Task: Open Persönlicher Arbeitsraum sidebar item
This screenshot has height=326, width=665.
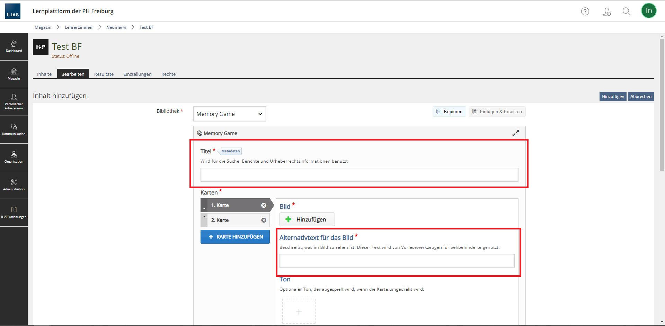Action: [x=14, y=102]
